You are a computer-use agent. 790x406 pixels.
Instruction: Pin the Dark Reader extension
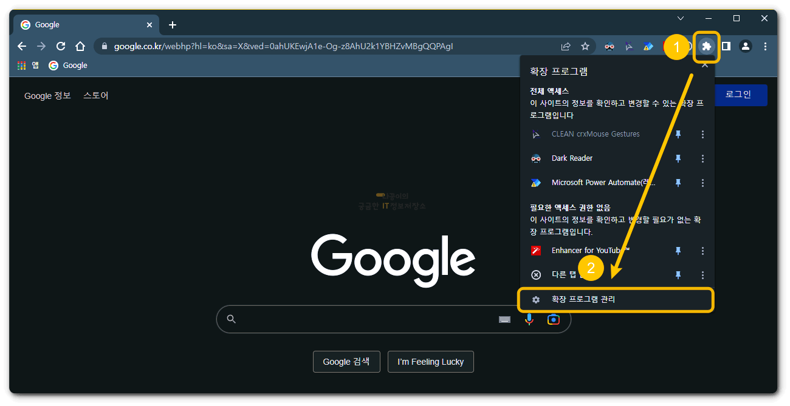tap(678, 158)
